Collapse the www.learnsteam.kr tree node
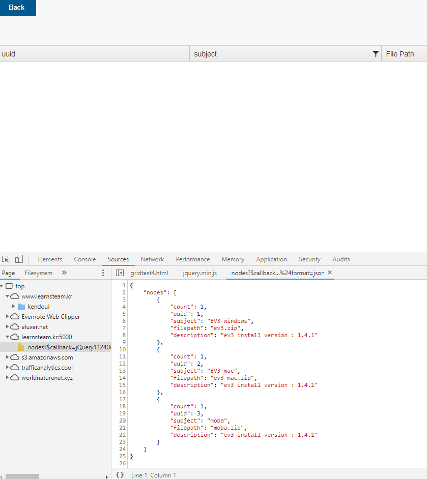Image resolution: width=427 pixels, height=479 pixels. [x=8, y=296]
